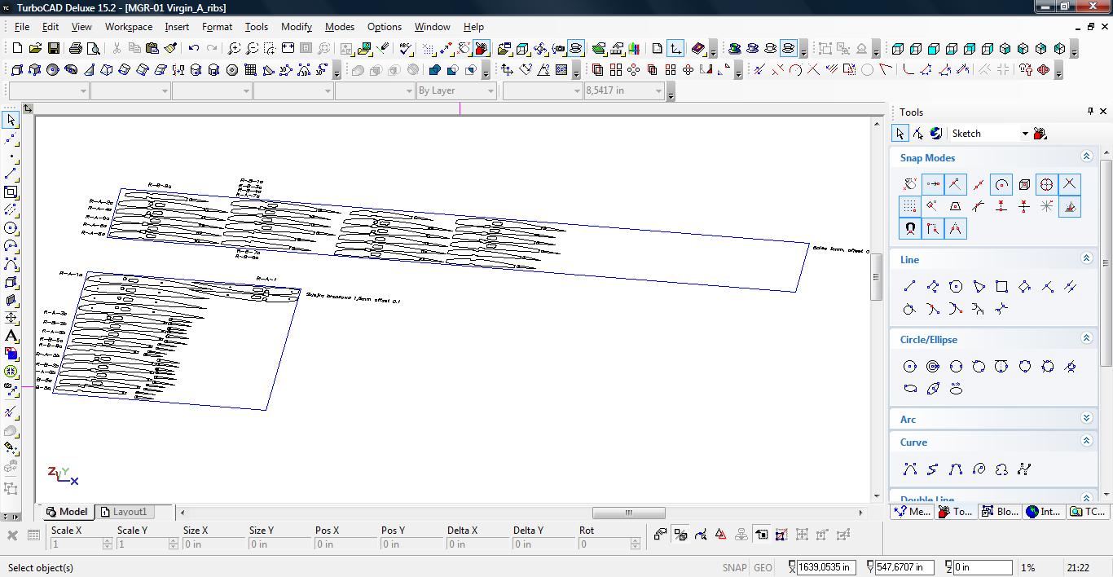Click the Print icon in toolbar
The image size is (1113, 577).
76,49
